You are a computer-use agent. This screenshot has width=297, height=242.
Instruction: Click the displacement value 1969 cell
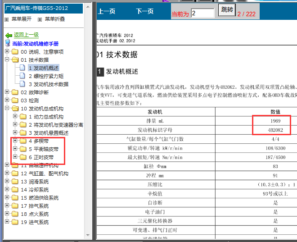[275, 121]
